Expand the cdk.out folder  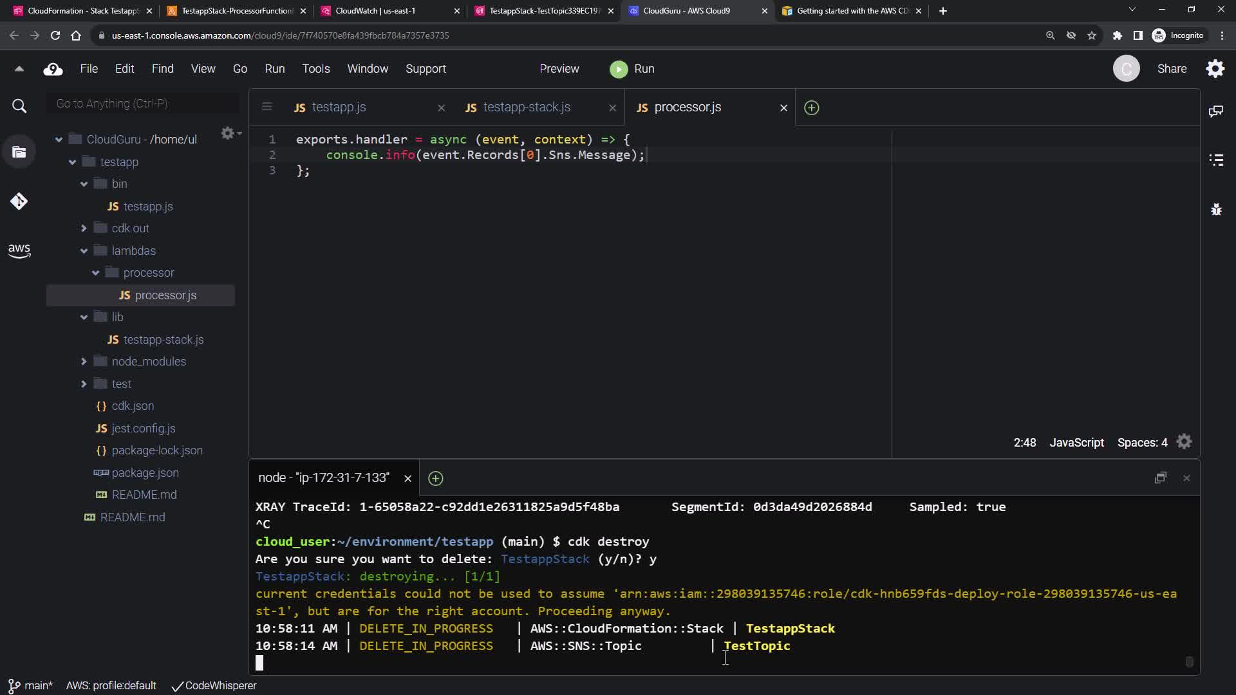[x=84, y=228]
